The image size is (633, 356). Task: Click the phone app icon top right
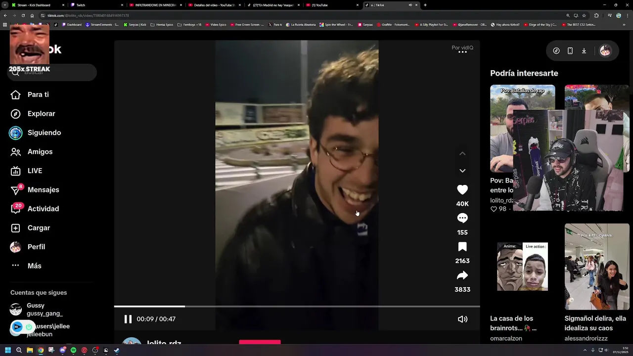(x=570, y=51)
